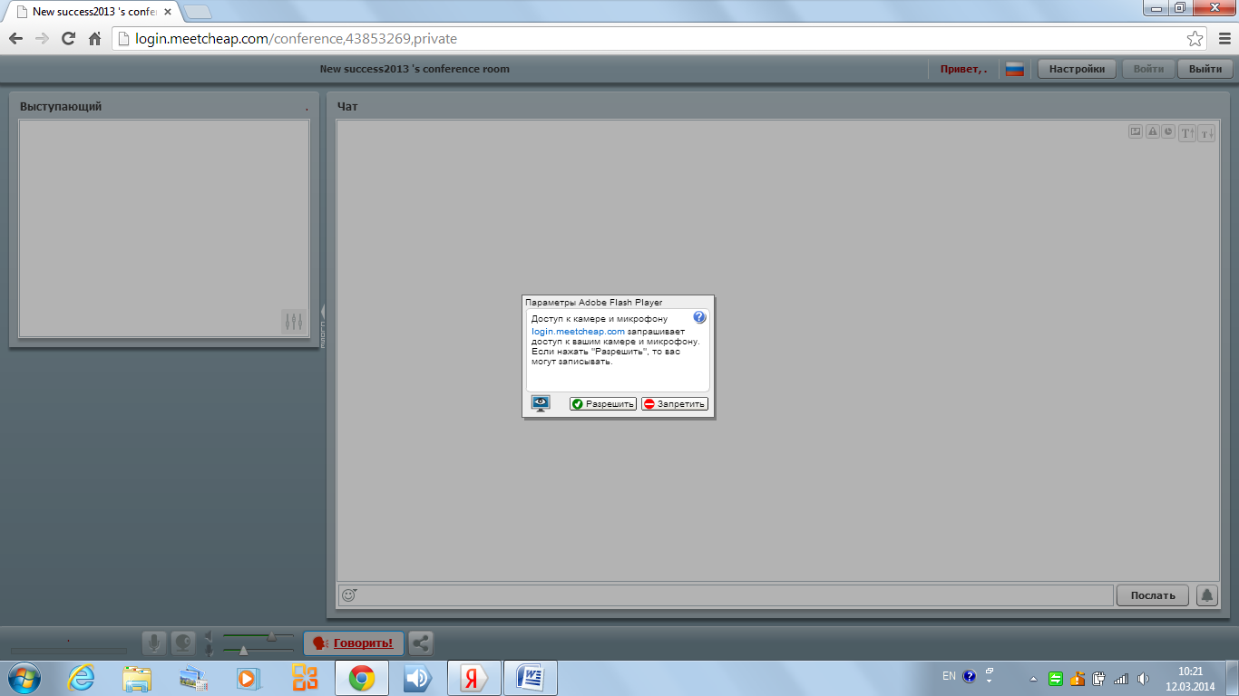The width and height of the screenshot is (1239, 696).
Task: Click the EN language indicator in tray
Action: 949,676
